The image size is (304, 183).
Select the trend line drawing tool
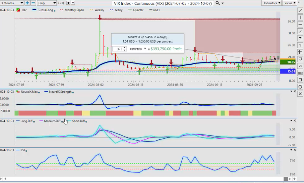coord(300,10)
